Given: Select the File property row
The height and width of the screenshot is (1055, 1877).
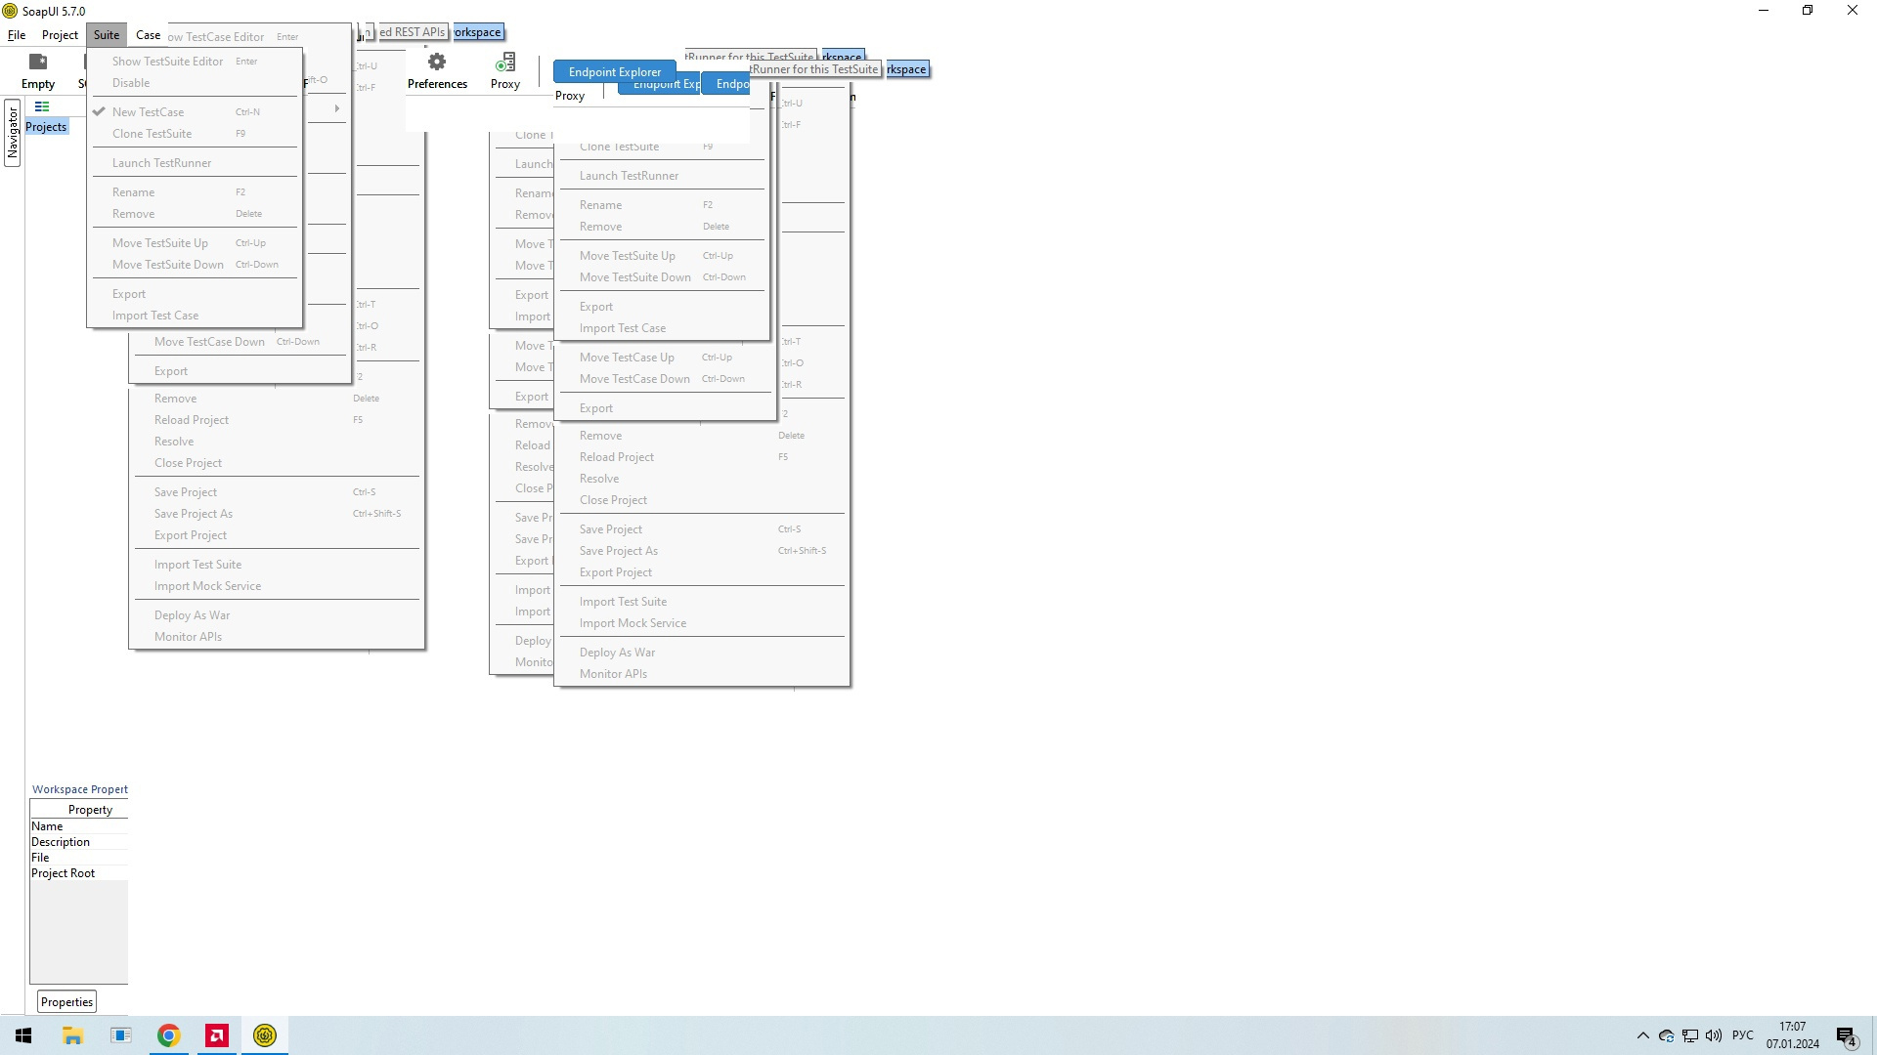Looking at the screenshot, I should [x=79, y=858].
